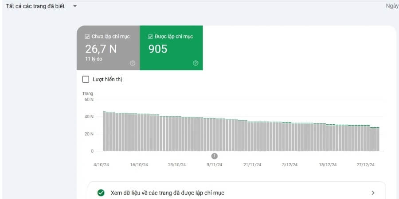Click the 'Trang' axis title above chart
Screen dimensions: 399x199
pos(88,94)
